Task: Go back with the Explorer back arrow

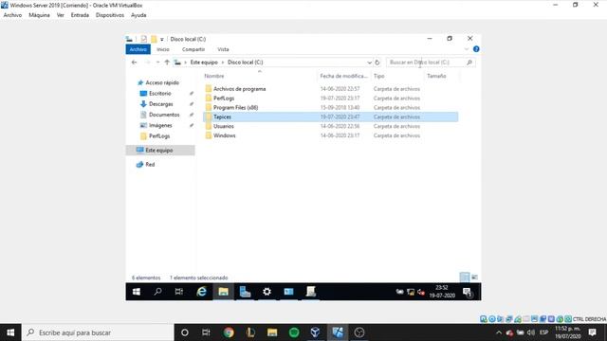Action: click(135, 63)
